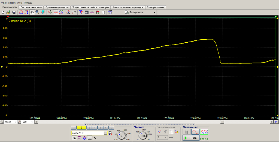This screenshot has width=279, height=142.
Task: Click the cyan vertical stretch waveform icon
Action: pyautogui.click(x=43, y=12)
